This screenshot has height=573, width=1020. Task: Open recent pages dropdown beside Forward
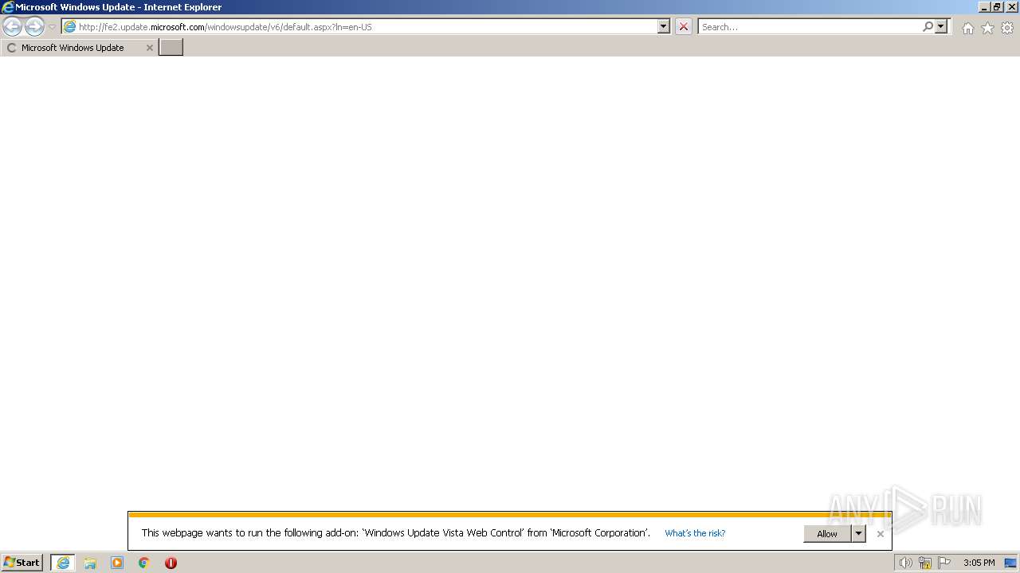(x=52, y=26)
